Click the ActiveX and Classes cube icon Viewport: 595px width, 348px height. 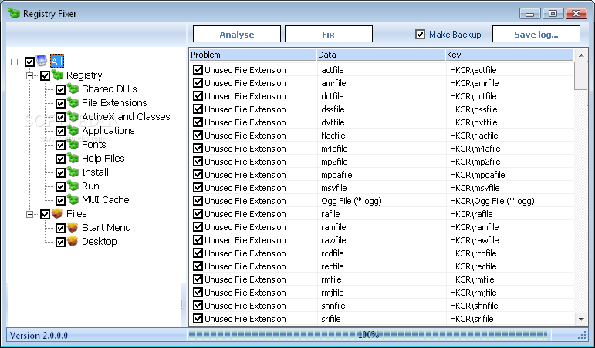click(73, 116)
